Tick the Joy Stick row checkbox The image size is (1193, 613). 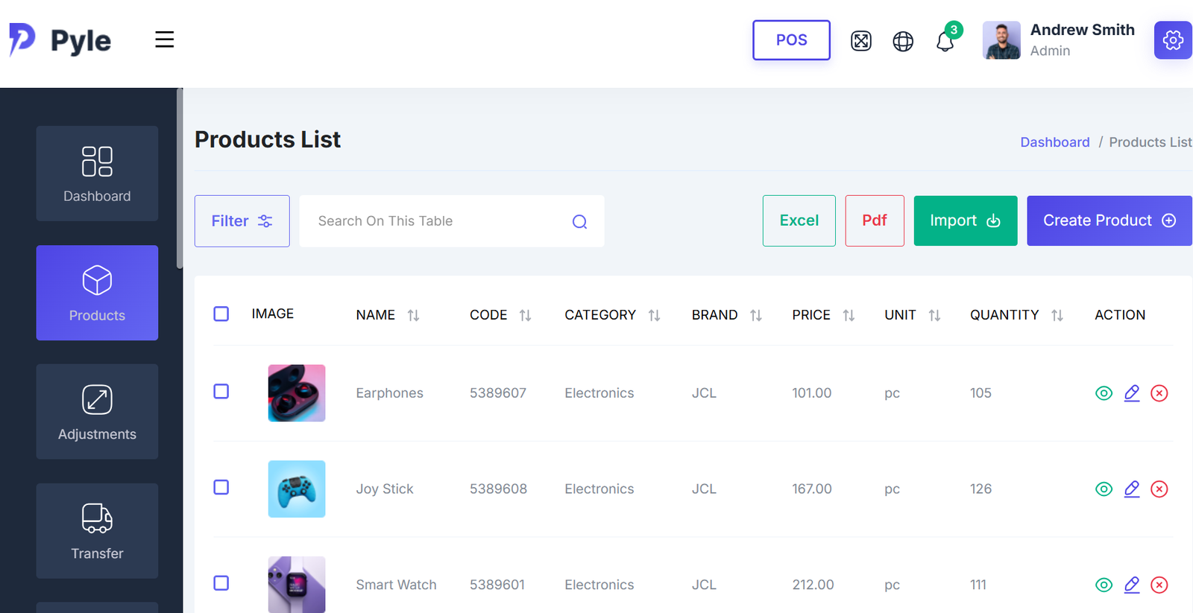[221, 487]
